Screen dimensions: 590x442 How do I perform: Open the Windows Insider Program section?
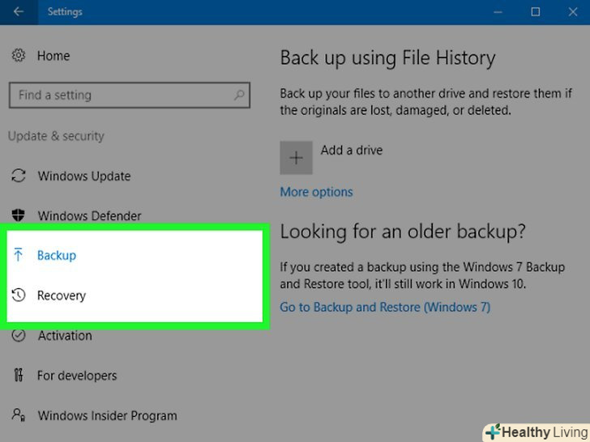point(107,416)
